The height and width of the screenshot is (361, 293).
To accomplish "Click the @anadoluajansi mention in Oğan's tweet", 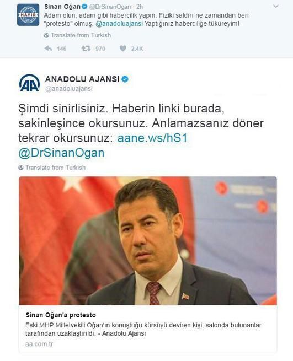I will 119,24.
